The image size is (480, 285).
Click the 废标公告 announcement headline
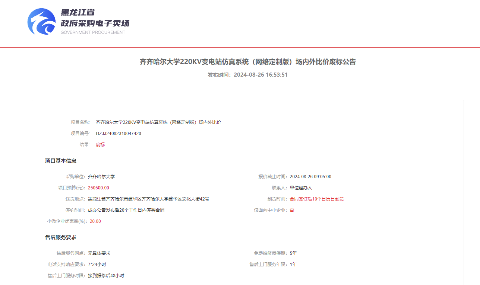[247, 62]
